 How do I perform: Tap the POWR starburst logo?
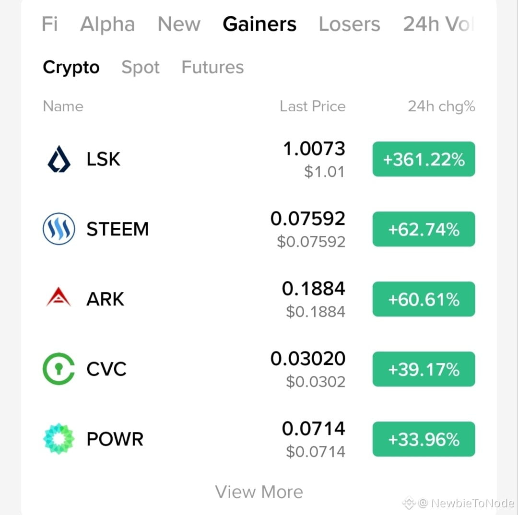[59, 439]
